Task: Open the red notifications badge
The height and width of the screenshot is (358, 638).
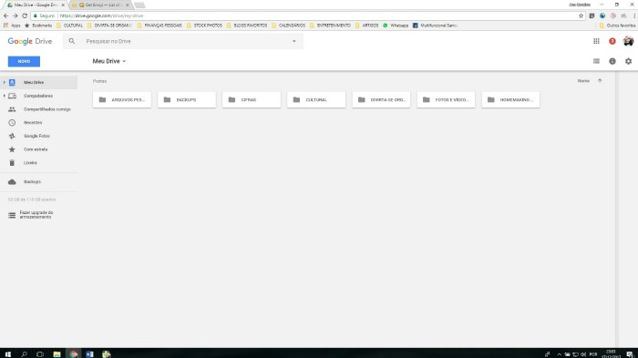Action: point(612,41)
